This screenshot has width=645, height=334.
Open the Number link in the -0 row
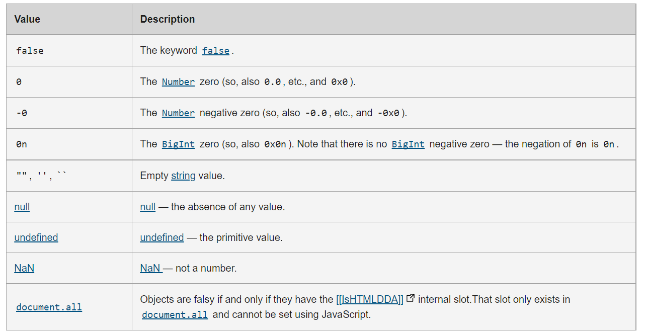[x=178, y=113]
